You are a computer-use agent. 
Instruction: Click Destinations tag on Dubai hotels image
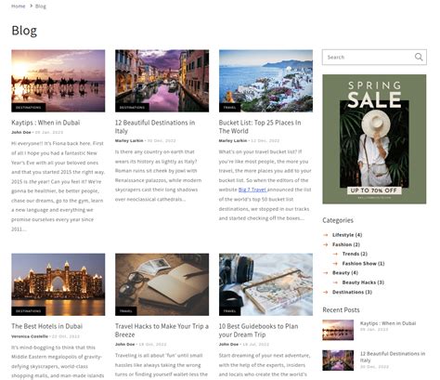[29, 311]
